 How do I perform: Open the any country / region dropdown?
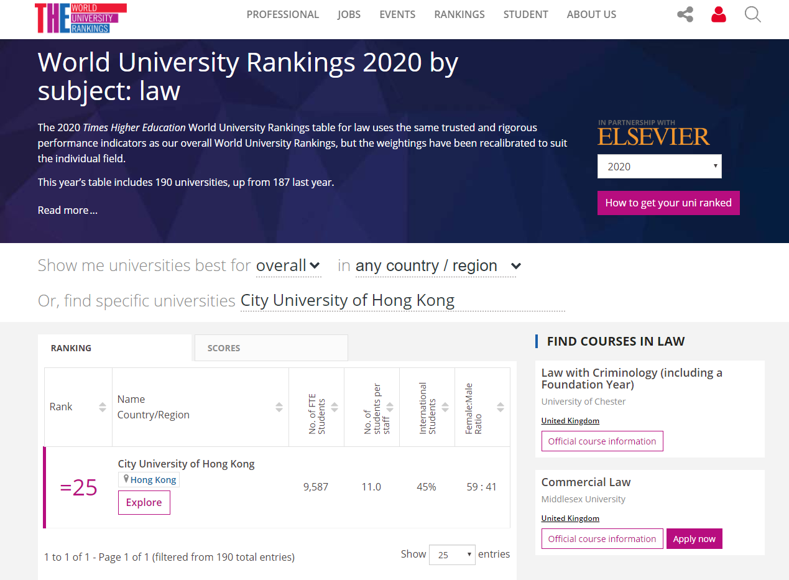[x=438, y=266]
